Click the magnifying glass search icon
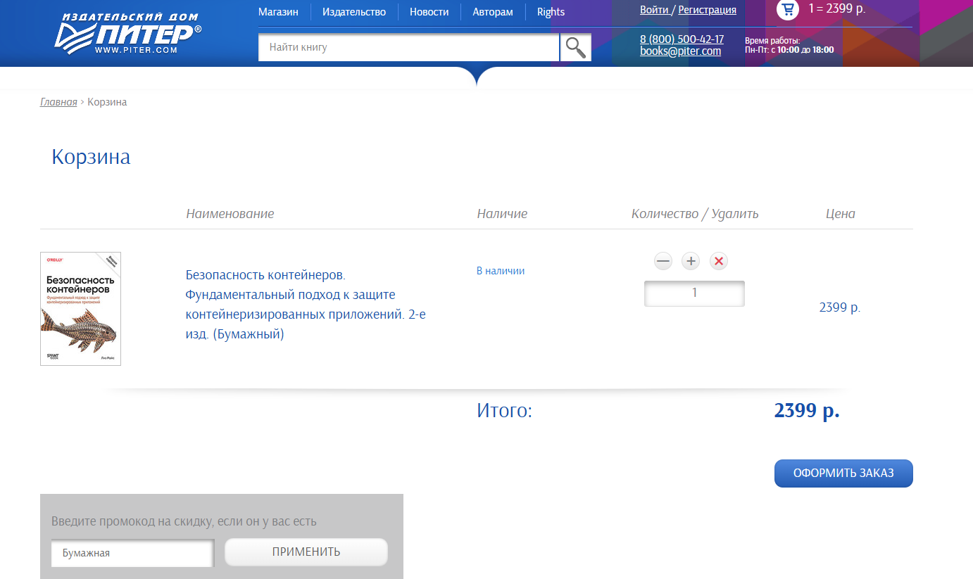The width and height of the screenshot is (973, 579). click(x=576, y=47)
